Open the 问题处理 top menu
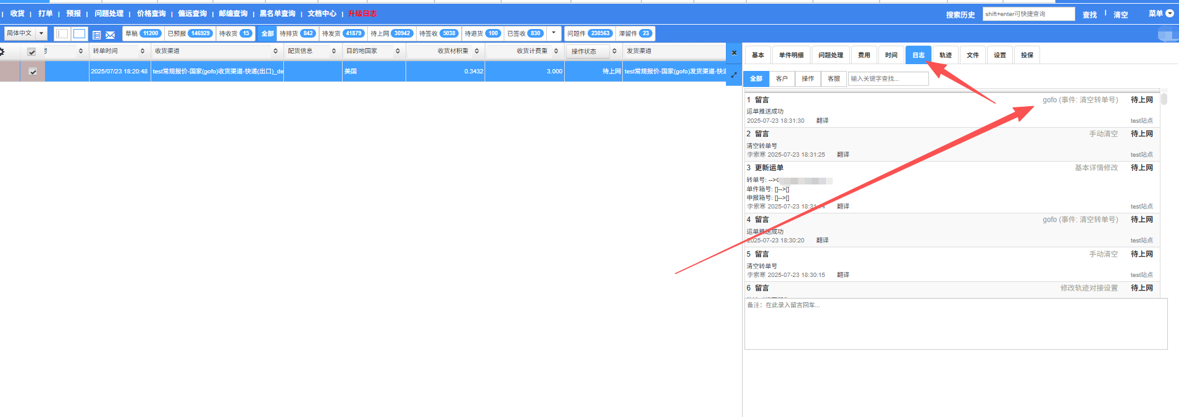The image size is (1179, 417). tap(109, 14)
